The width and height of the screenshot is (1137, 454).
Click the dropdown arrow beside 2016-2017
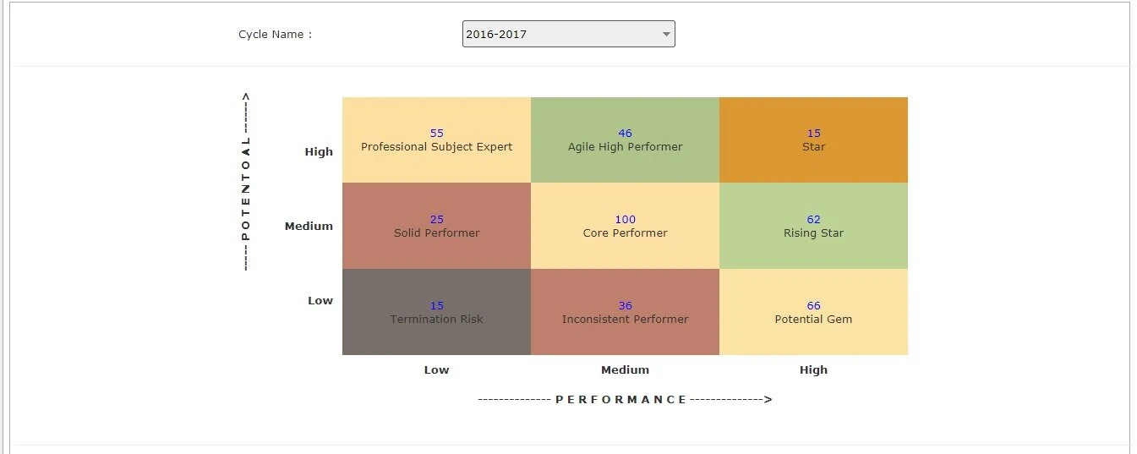pyautogui.click(x=666, y=35)
